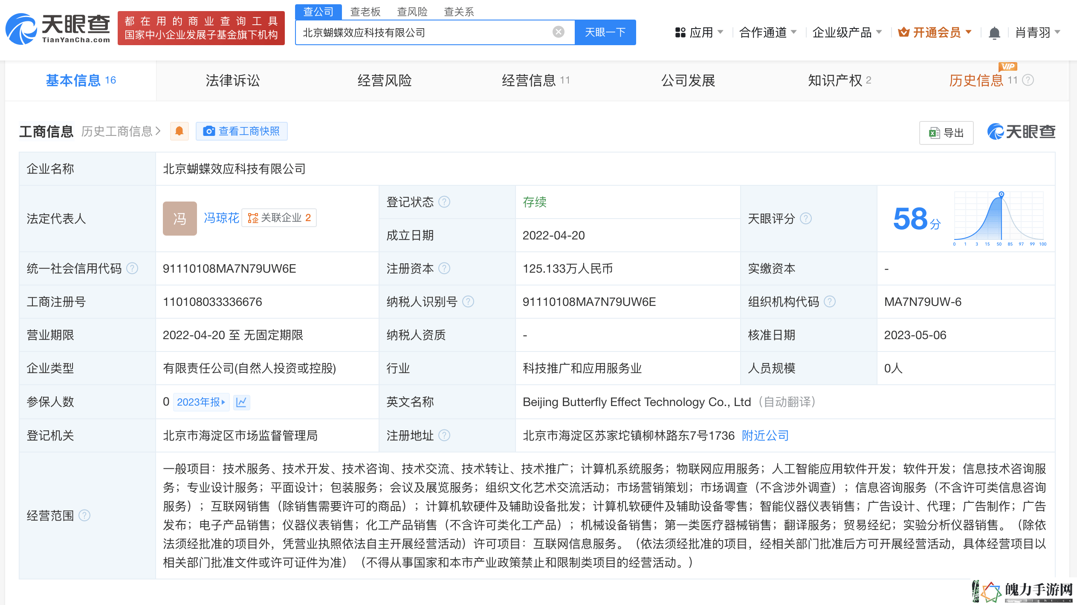Clear the search box with the X icon
Viewport: 1077px width, 605px height.
click(x=558, y=32)
